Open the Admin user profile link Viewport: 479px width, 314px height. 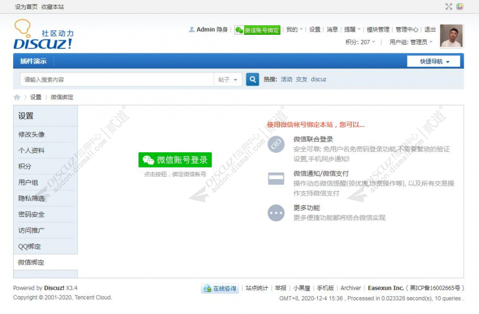pos(205,30)
